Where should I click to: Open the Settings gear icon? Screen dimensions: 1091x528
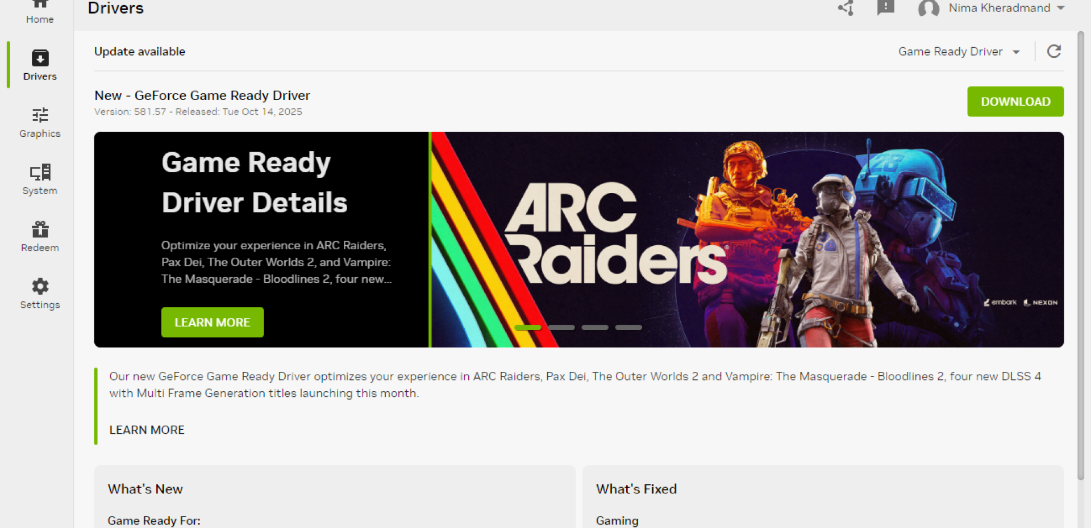click(x=40, y=286)
